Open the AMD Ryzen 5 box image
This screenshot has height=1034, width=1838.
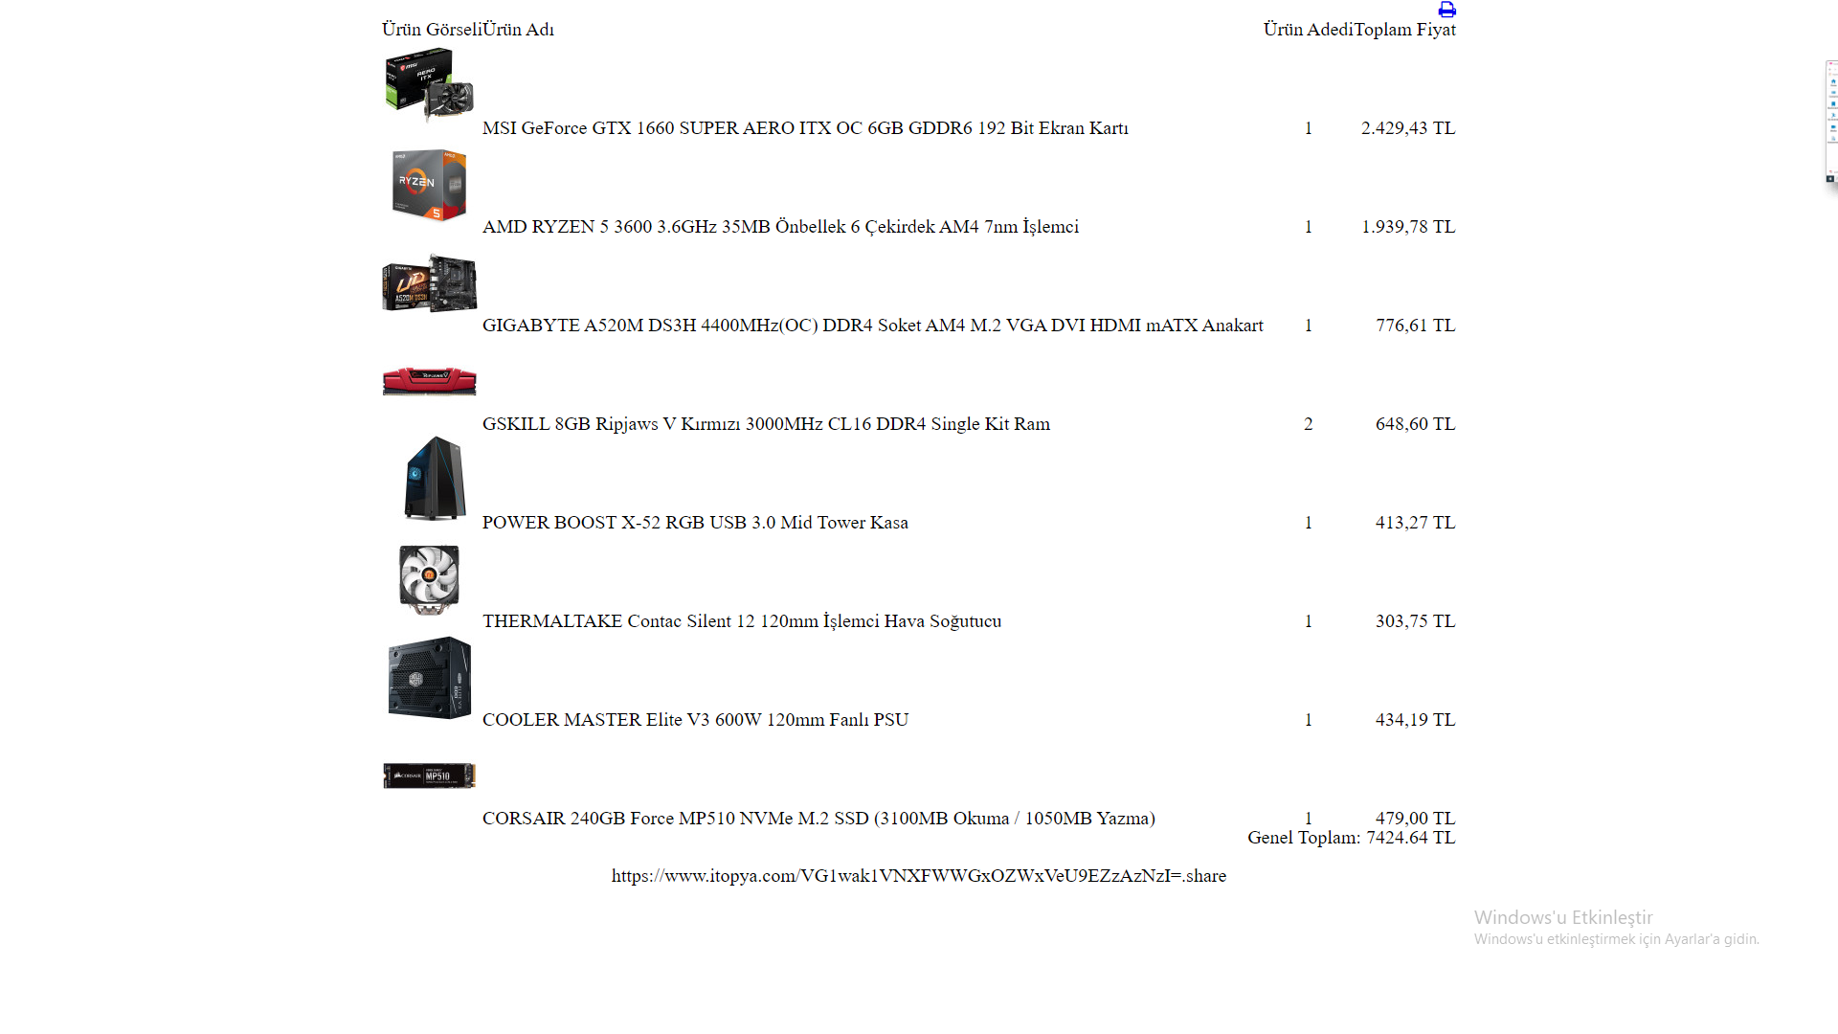(430, 185)
